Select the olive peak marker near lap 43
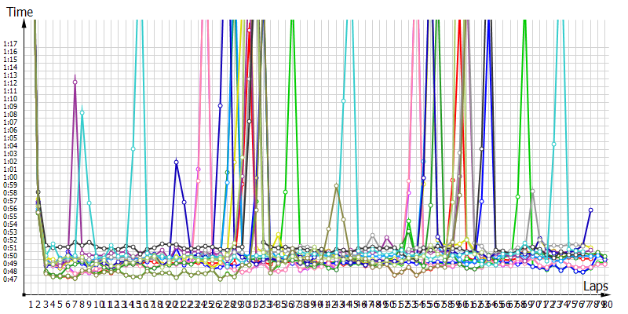This screenshot has width=628, height=314. pos(337,186)
